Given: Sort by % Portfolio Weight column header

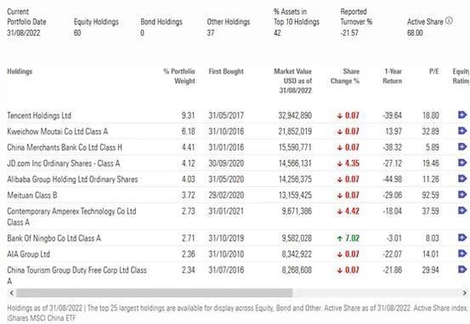Looking at the screenshot, I should (179, 76).
